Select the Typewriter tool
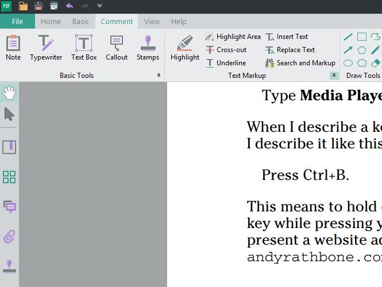The image size is (382, 287). click(46, 48)
